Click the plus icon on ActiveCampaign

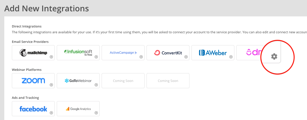tap(141, 57)
